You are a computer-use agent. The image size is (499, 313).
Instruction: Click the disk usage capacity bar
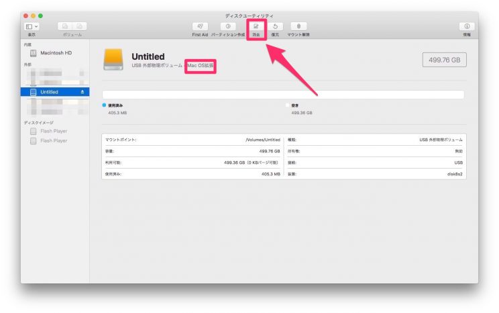coord(283,95)
